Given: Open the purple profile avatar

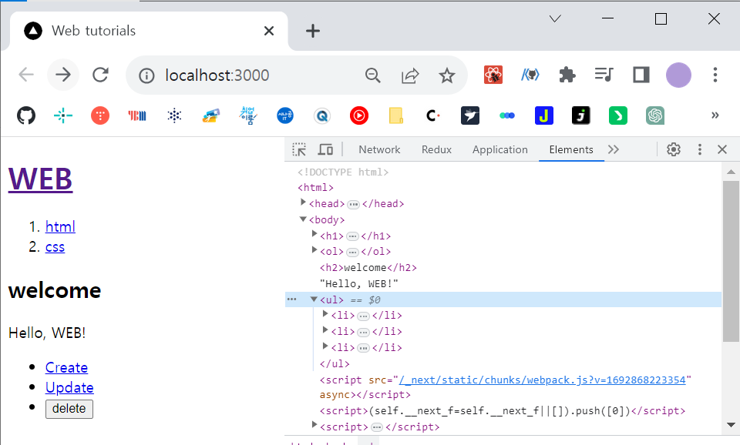Looking at the screenshot, I should 678,75.
